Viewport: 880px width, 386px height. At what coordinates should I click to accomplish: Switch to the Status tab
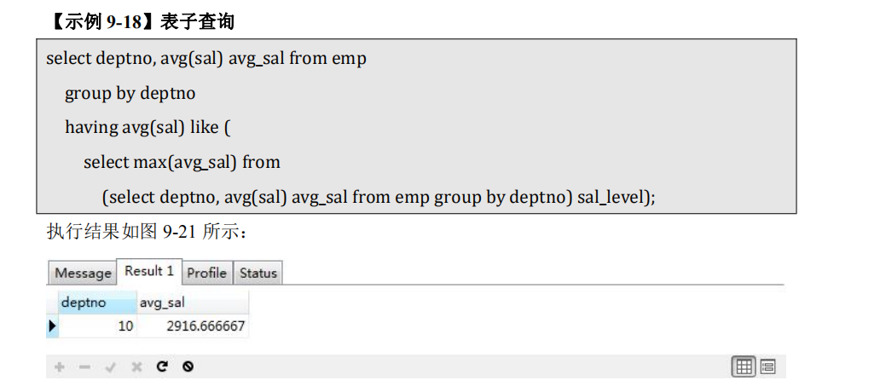tap(258, 274)
